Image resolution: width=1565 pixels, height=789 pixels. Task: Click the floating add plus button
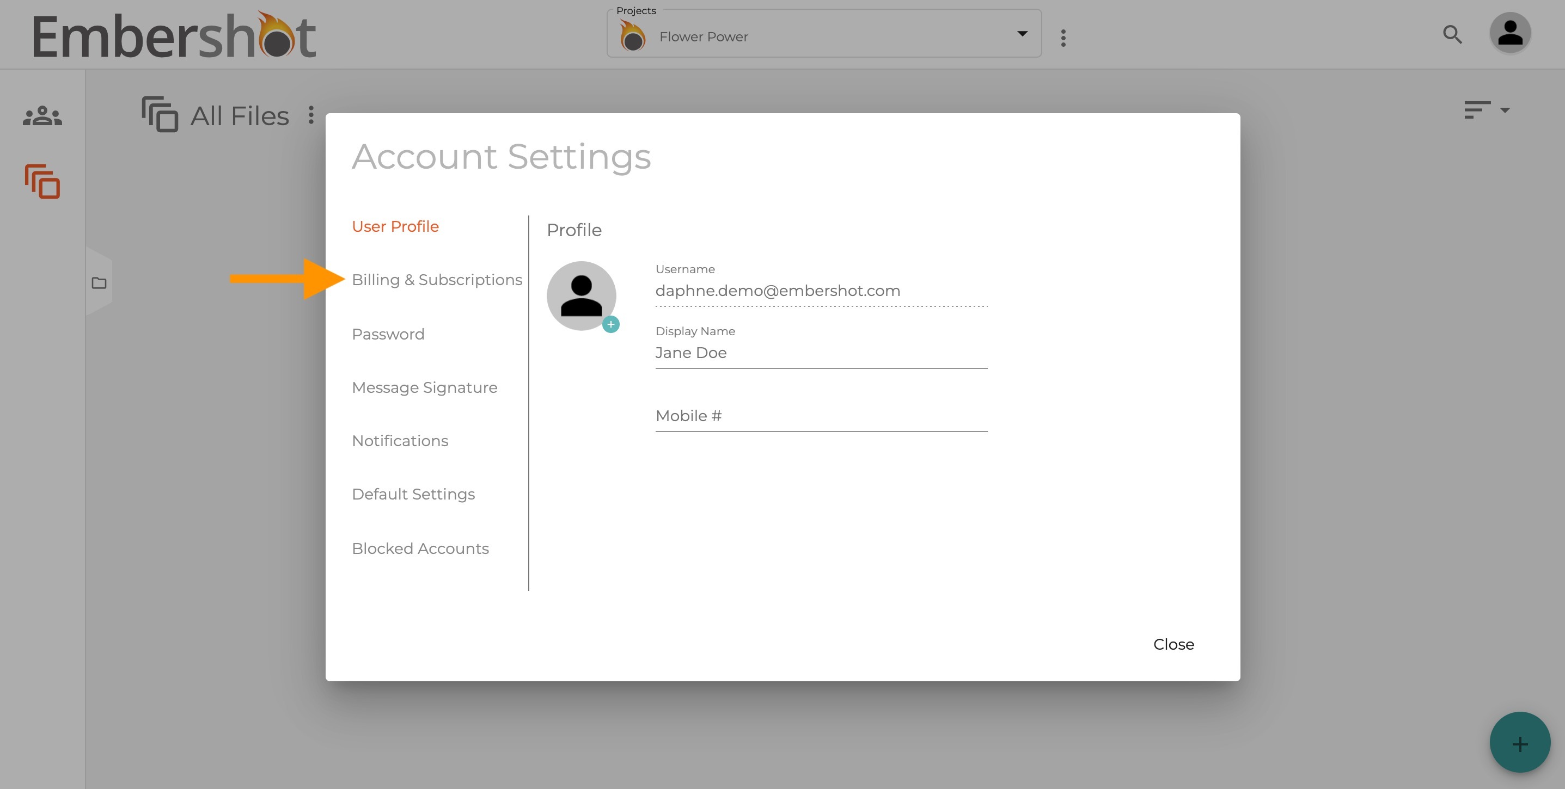point(1519,743)
